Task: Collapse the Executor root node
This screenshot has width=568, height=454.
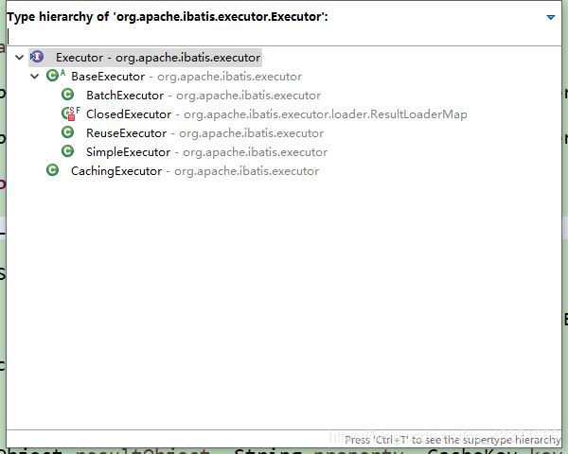Action: coord(19,57)
